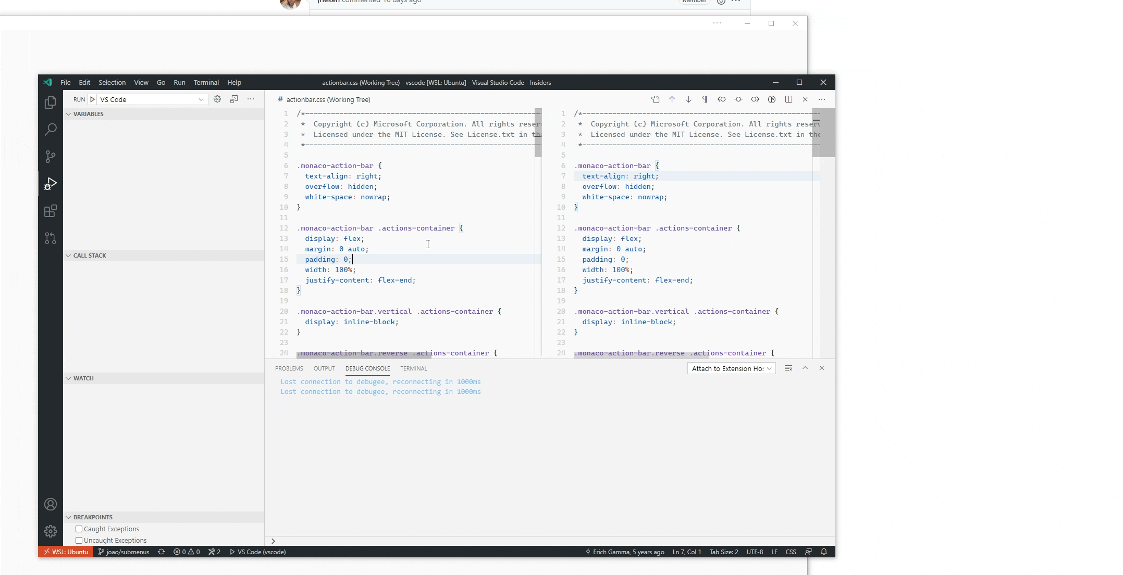Open the Explorer view in activity bar

51,103
